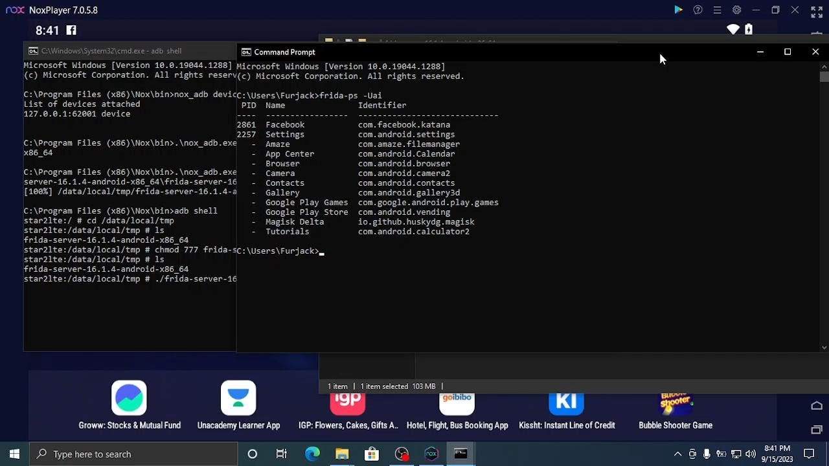The image size is (829, 466).
Task: Open Microsoft Store from the taskbar
Action: coord(372,454)
